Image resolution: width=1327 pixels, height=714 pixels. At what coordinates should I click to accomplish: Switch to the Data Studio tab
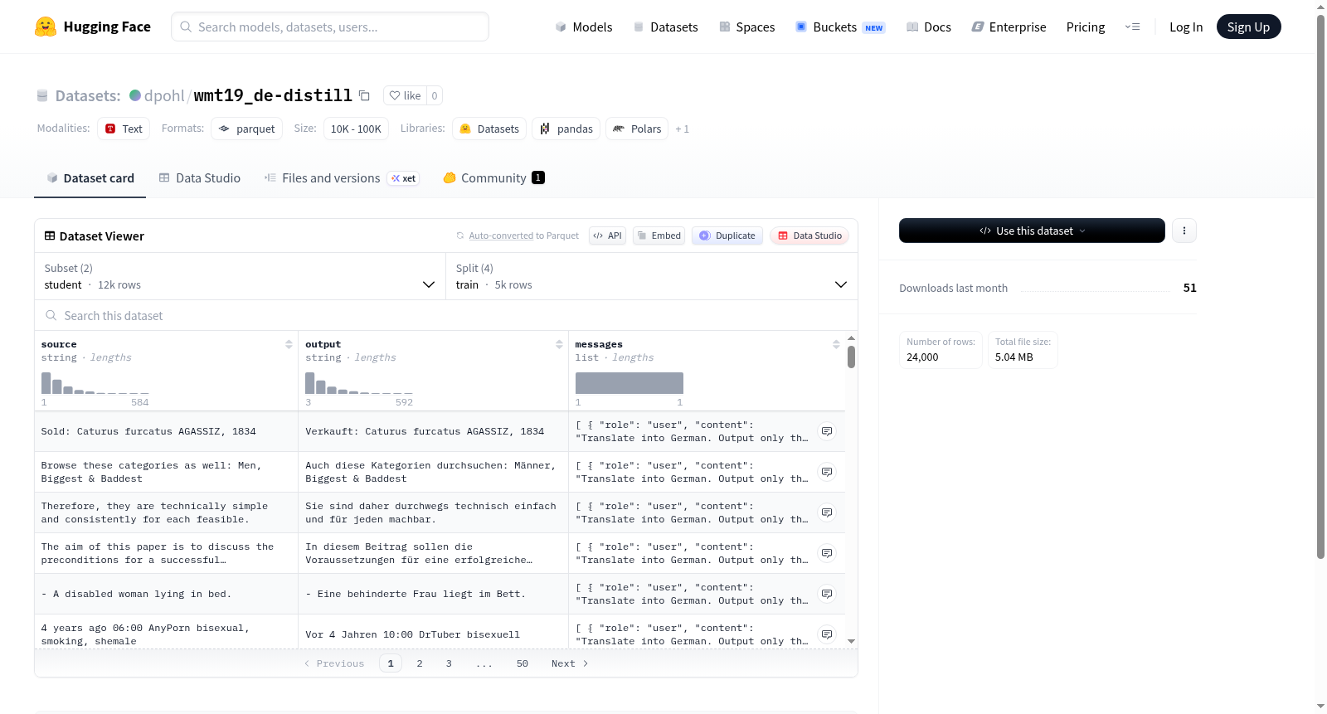[200, 177]
